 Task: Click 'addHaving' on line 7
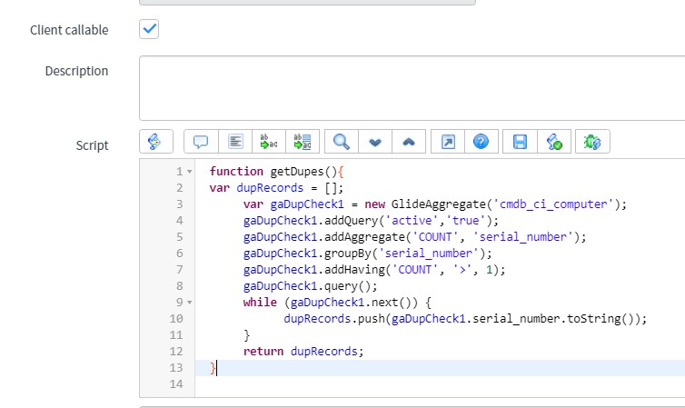click(x=354, y=270)
